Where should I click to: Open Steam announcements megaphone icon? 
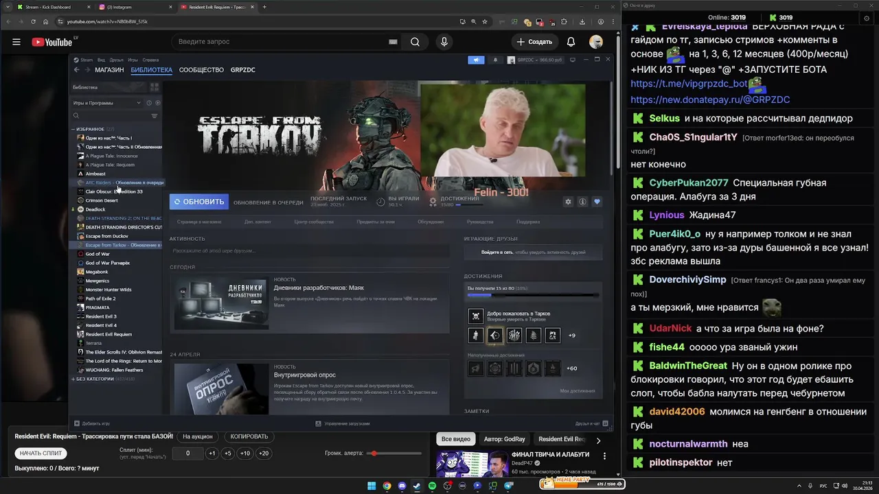coord(476,60)
